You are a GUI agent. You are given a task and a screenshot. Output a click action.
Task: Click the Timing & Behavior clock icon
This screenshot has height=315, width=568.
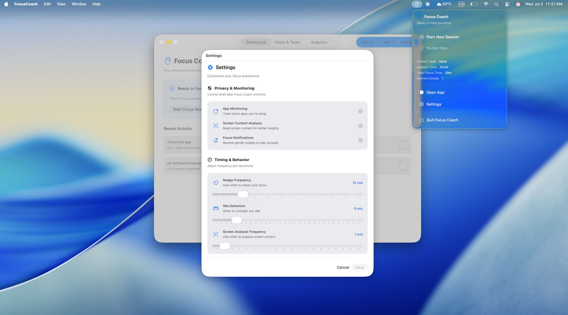[210, 160]
